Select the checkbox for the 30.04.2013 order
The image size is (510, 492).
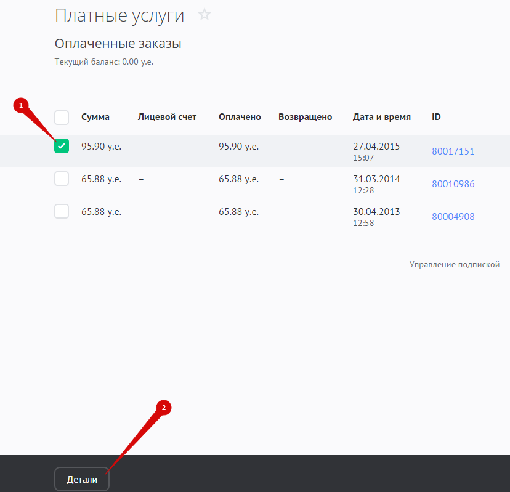pyautogui.click(x=62, y=212)
